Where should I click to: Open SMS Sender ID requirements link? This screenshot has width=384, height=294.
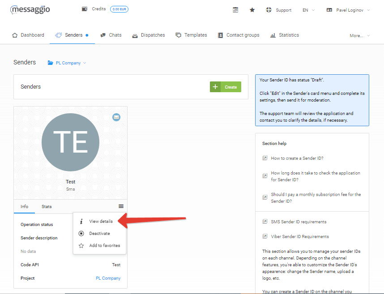tap(299, 222)
